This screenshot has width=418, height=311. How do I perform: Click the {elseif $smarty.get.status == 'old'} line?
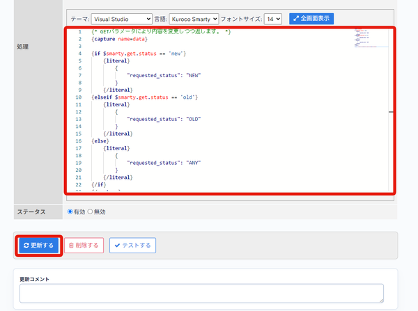coord(144,97)
